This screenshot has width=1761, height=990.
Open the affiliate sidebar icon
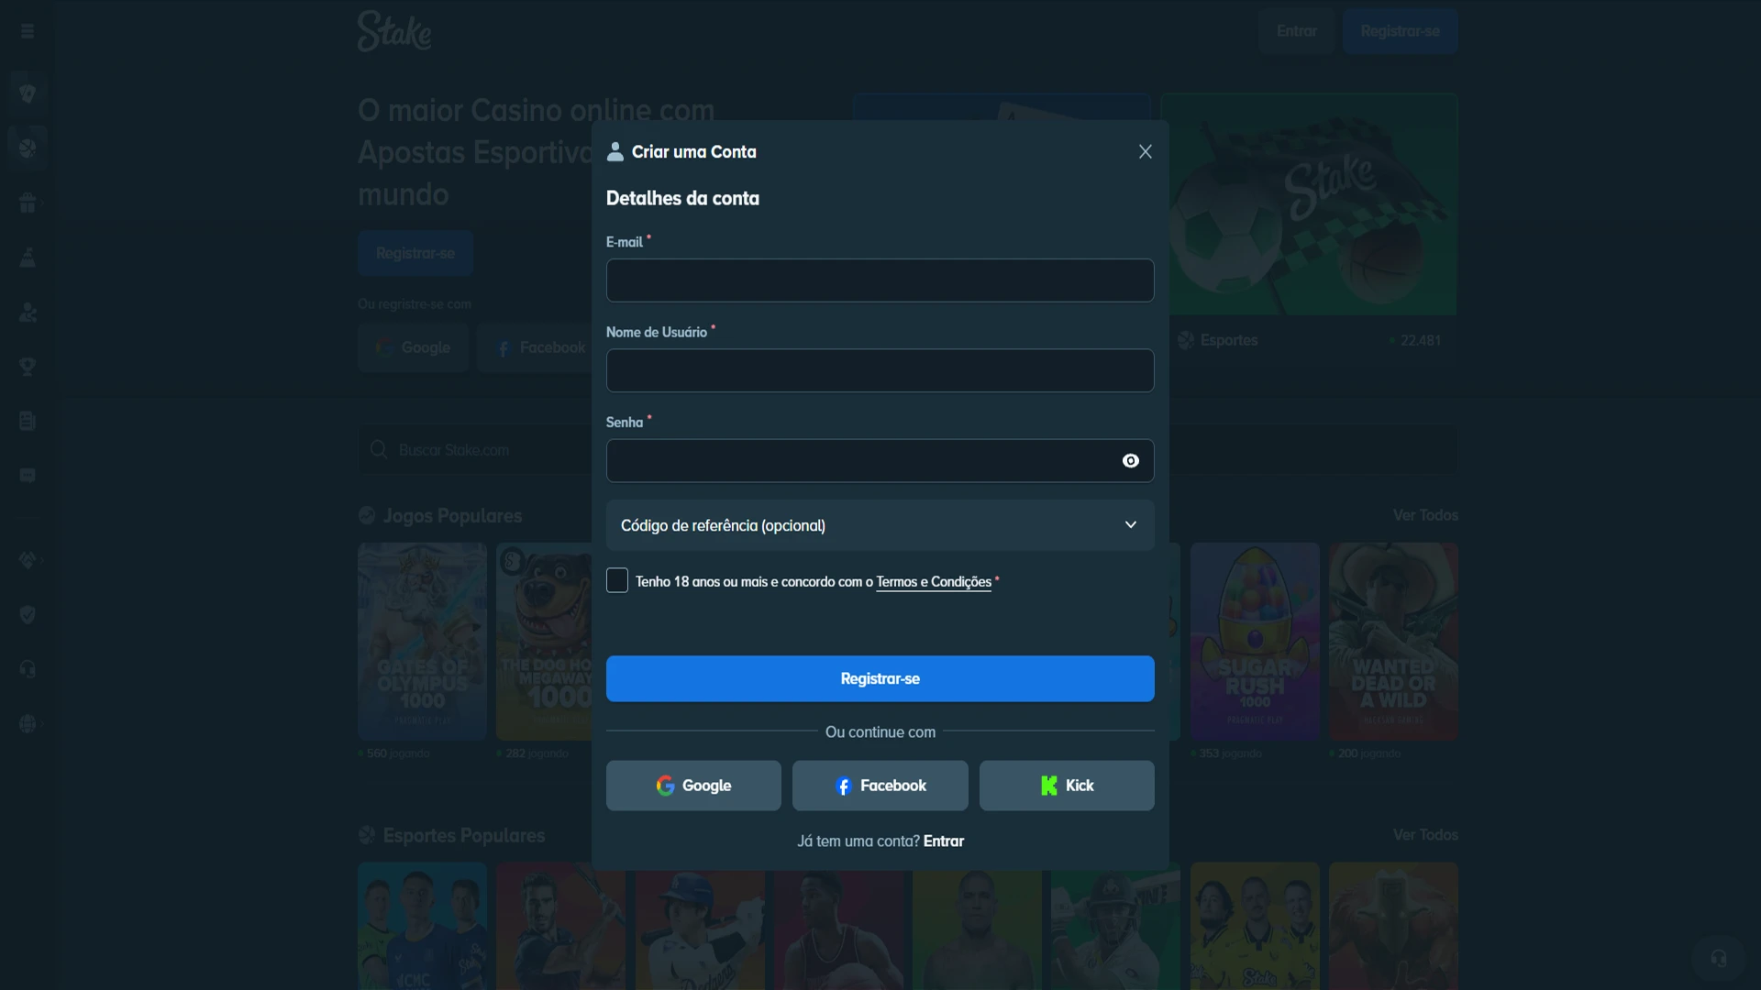[28, 312]
